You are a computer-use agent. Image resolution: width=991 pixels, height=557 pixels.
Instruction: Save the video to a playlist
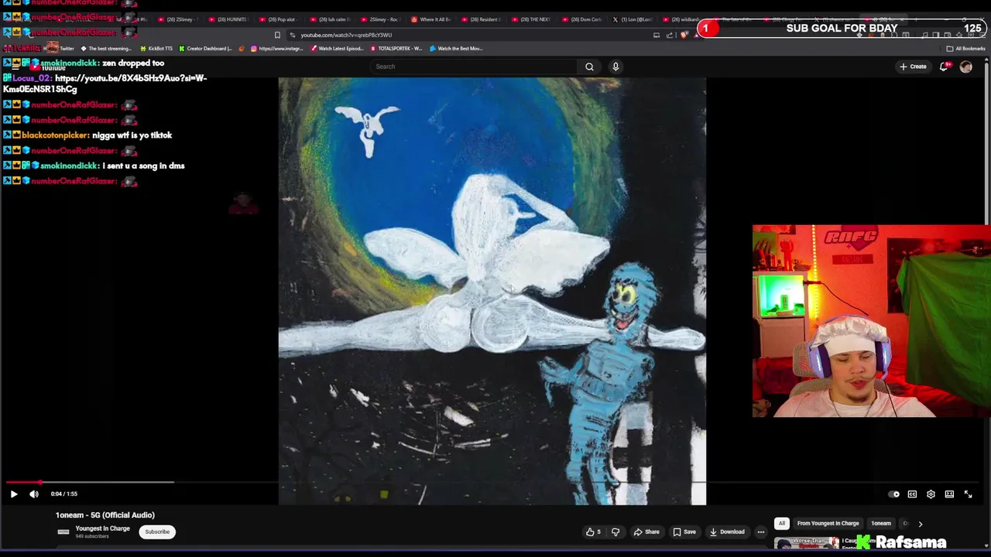point(684,531)
